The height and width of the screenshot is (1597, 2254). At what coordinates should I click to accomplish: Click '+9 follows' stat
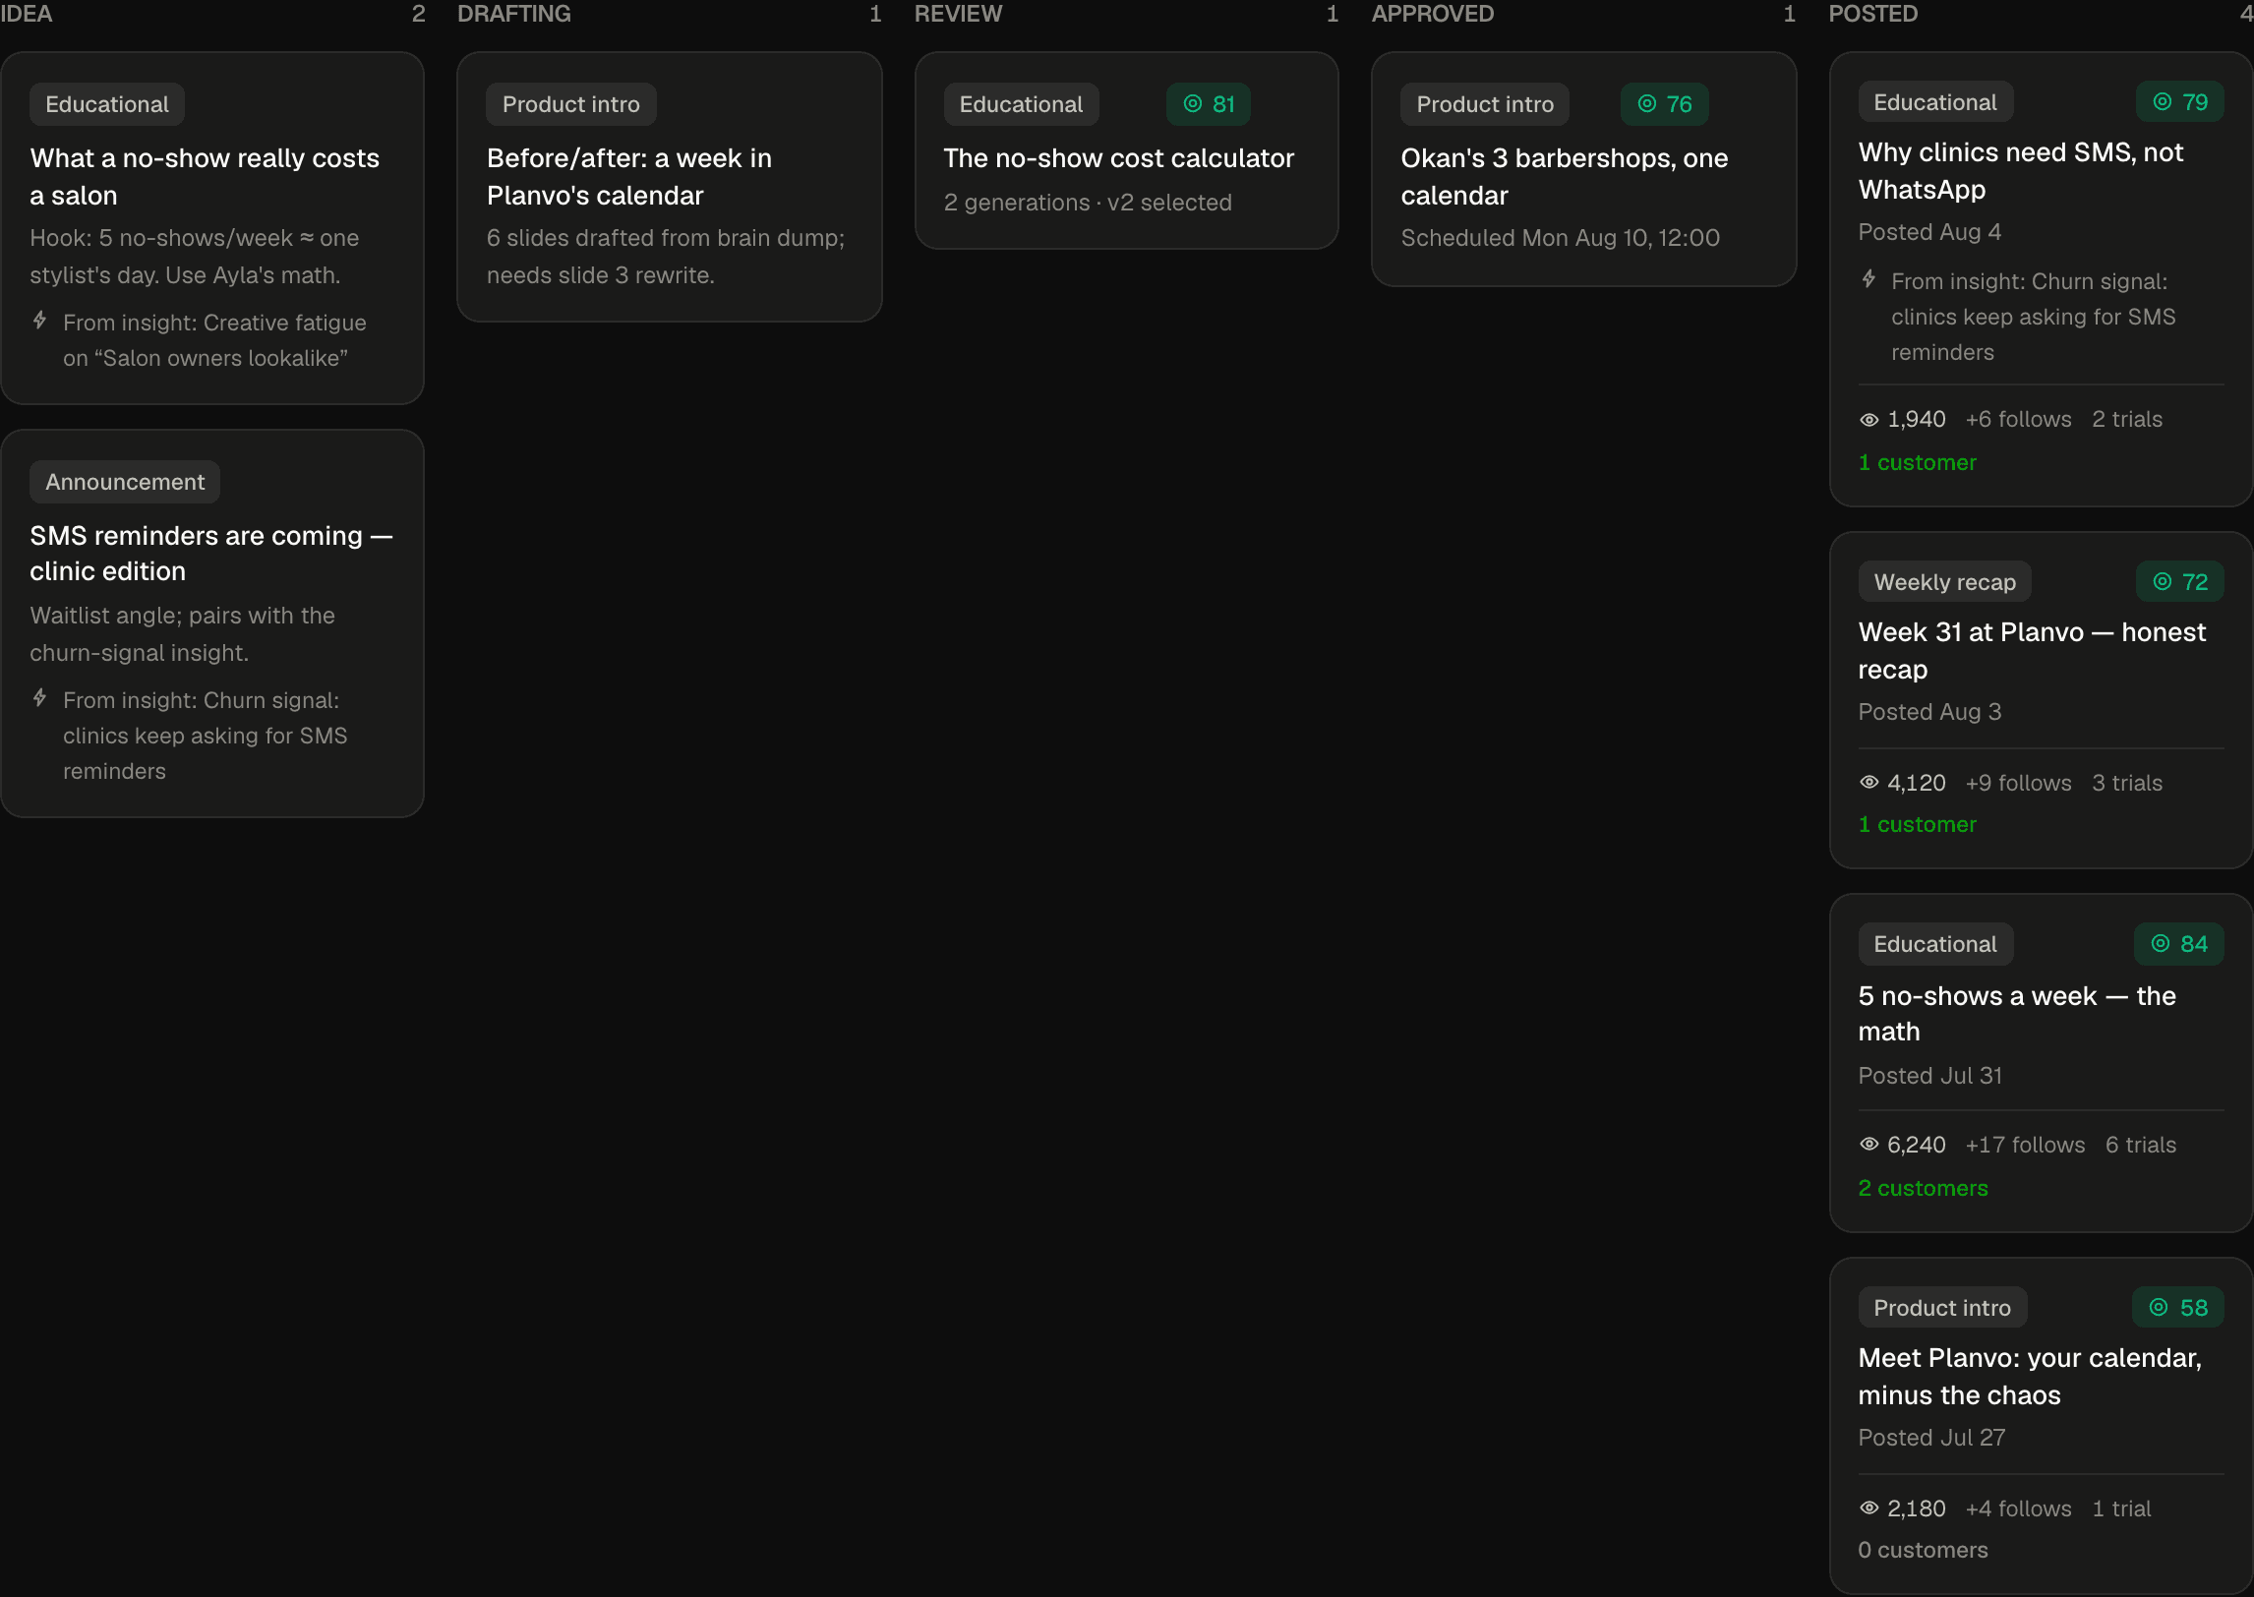2018,783
